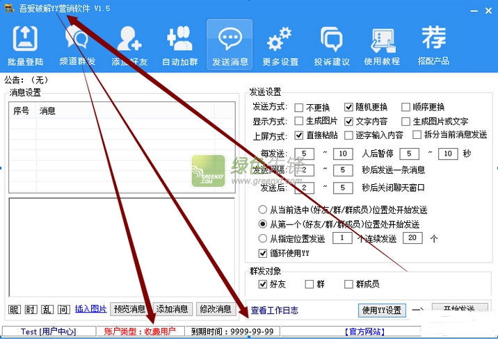Viewport: 498px width, 339px height.
Task: Click the 序号 column header
Action: point(22,111)
